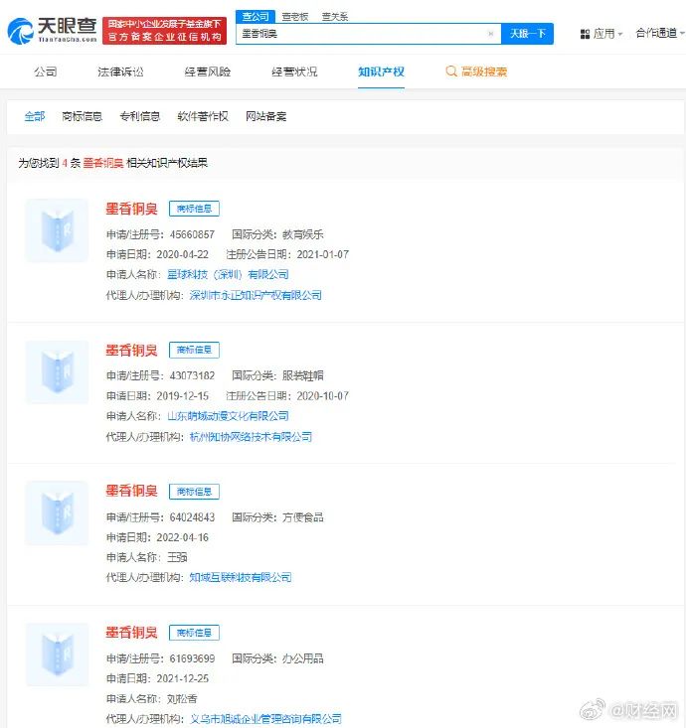Click the red 官方备案企业征信机构 banner
686x728 pixels.
point(164,31)
